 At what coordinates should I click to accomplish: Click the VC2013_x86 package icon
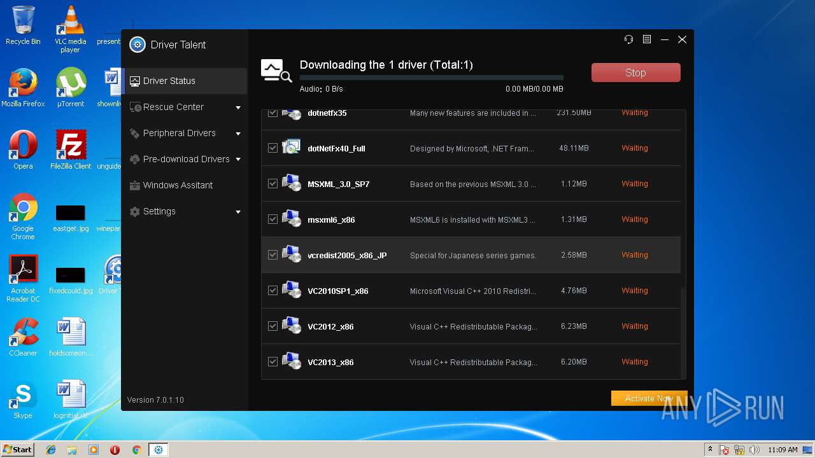[291, 361]
